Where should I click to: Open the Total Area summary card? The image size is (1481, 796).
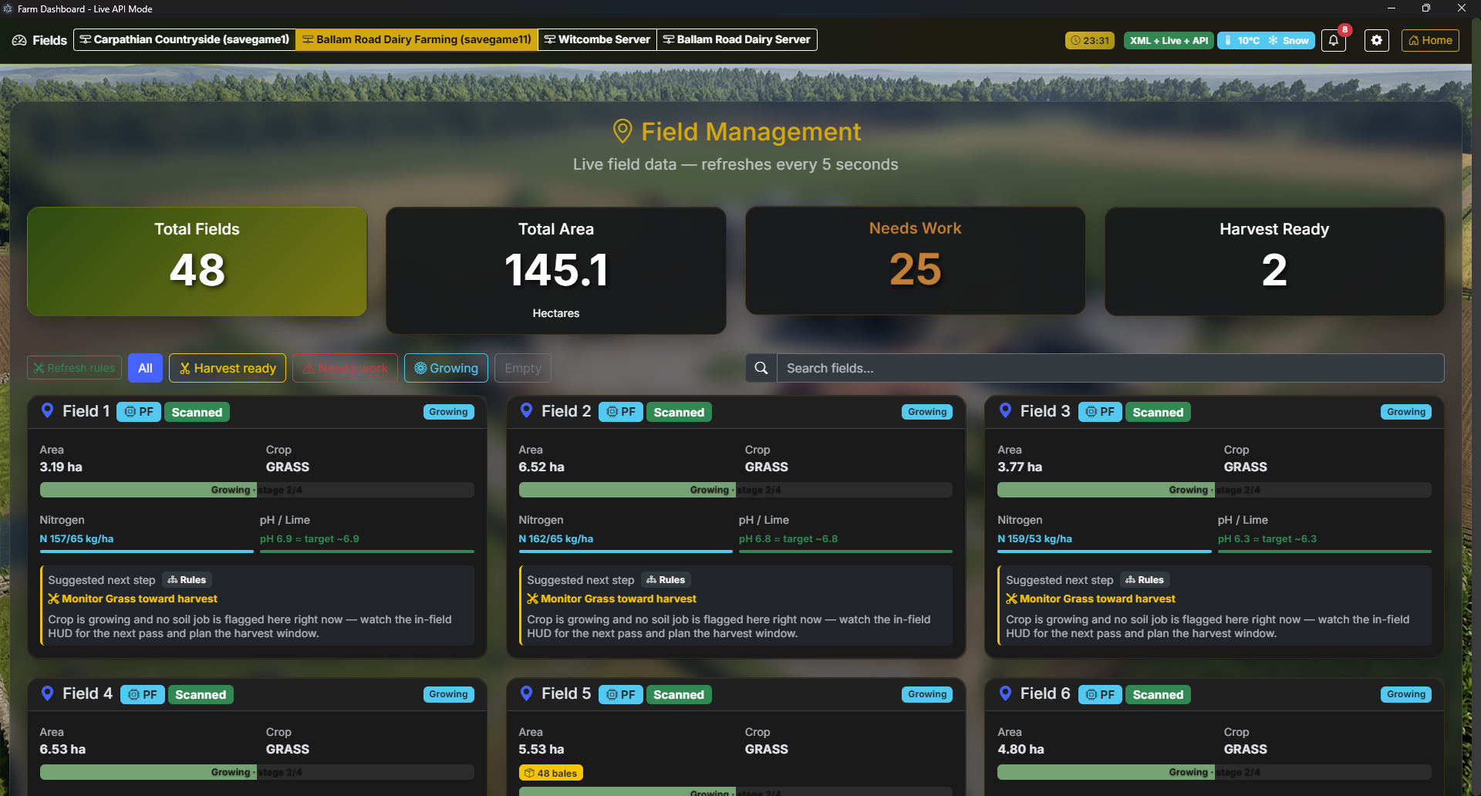pos(555,271)
